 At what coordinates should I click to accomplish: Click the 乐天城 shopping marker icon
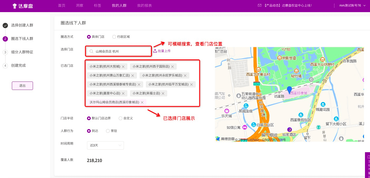pos(227,111)
